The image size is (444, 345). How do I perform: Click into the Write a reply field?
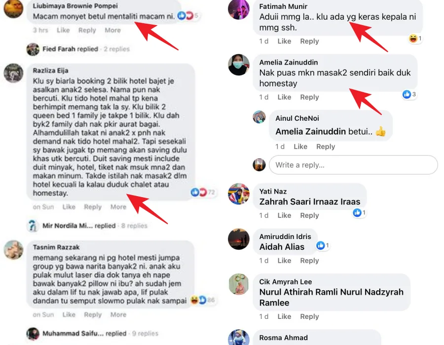pos(353,165)
